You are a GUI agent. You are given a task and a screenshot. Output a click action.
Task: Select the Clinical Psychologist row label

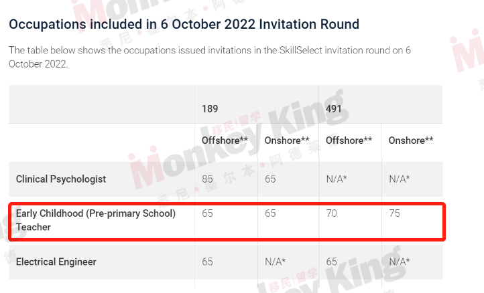click(61, 179)
